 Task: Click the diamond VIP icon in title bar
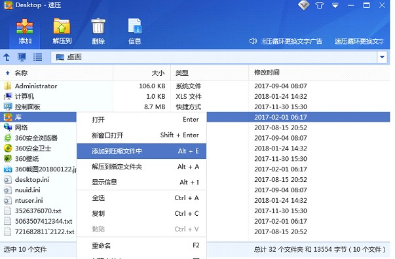click(x=303, y=5)
